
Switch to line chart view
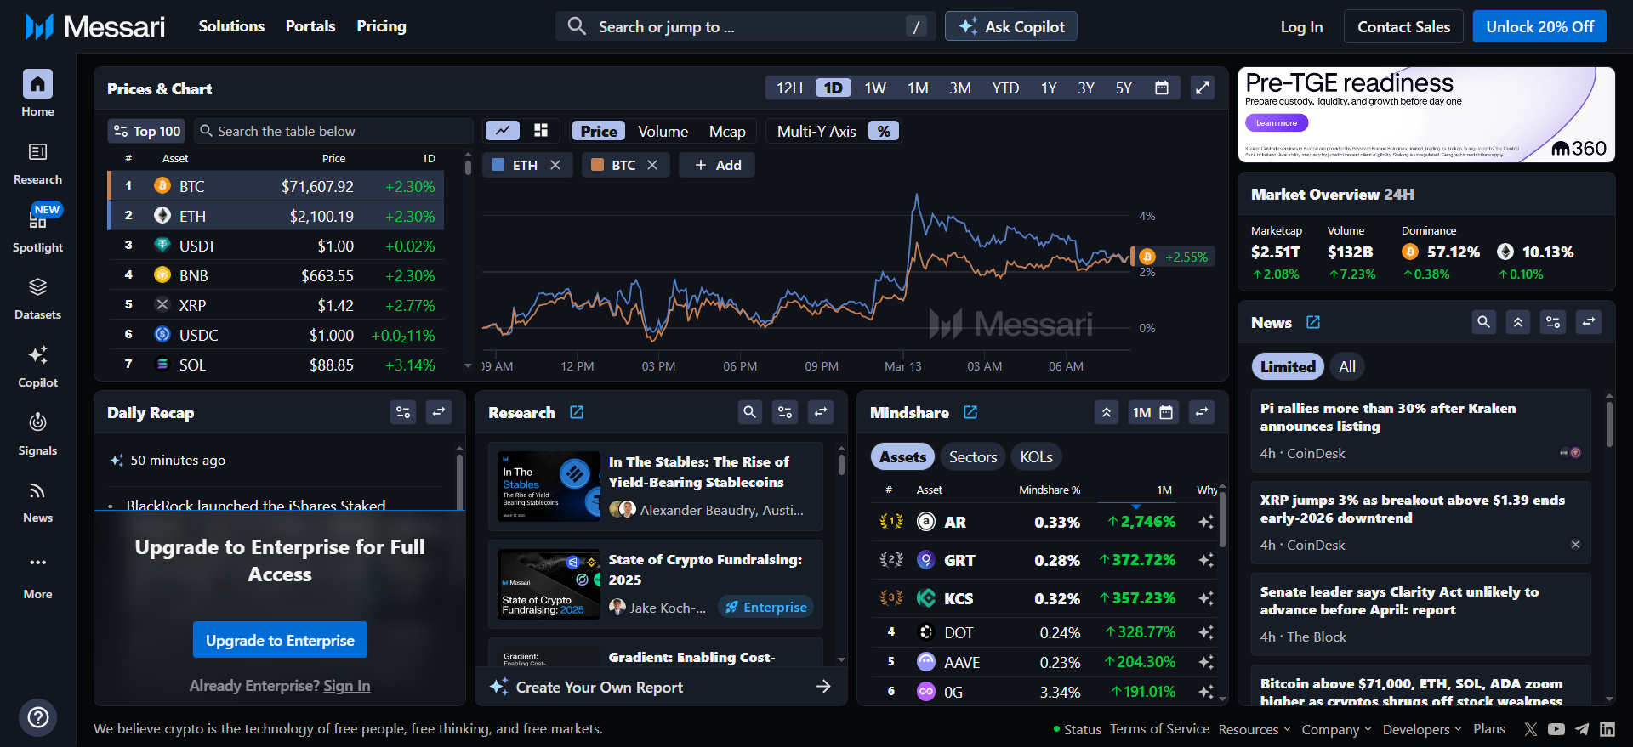[503, 131]
